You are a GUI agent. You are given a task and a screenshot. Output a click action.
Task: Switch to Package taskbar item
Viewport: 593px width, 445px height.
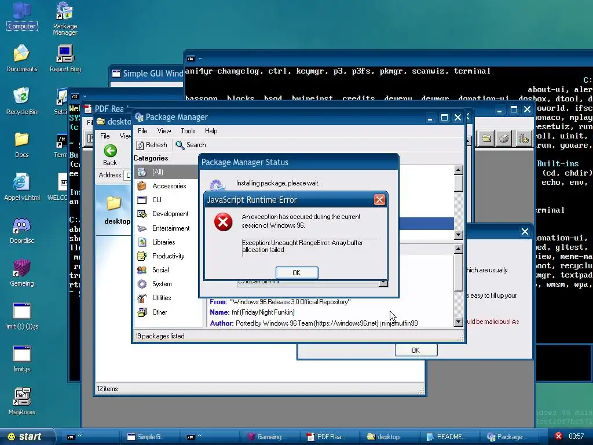click(510, 437)
